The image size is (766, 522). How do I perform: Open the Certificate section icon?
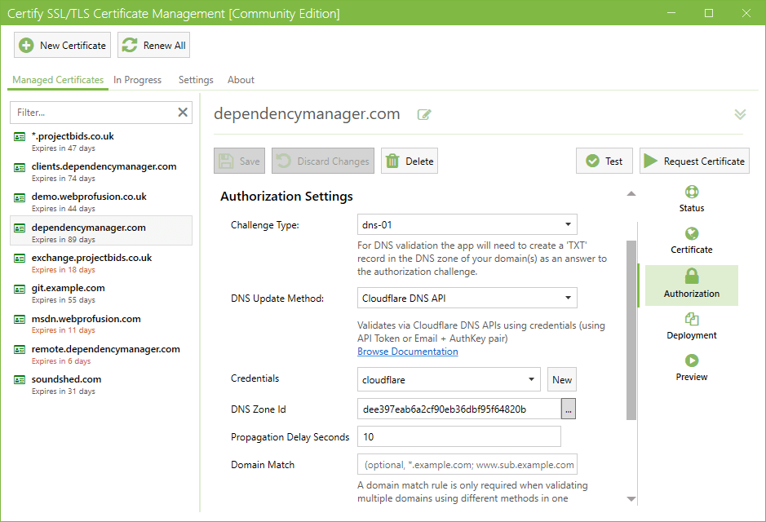point(692,235)
